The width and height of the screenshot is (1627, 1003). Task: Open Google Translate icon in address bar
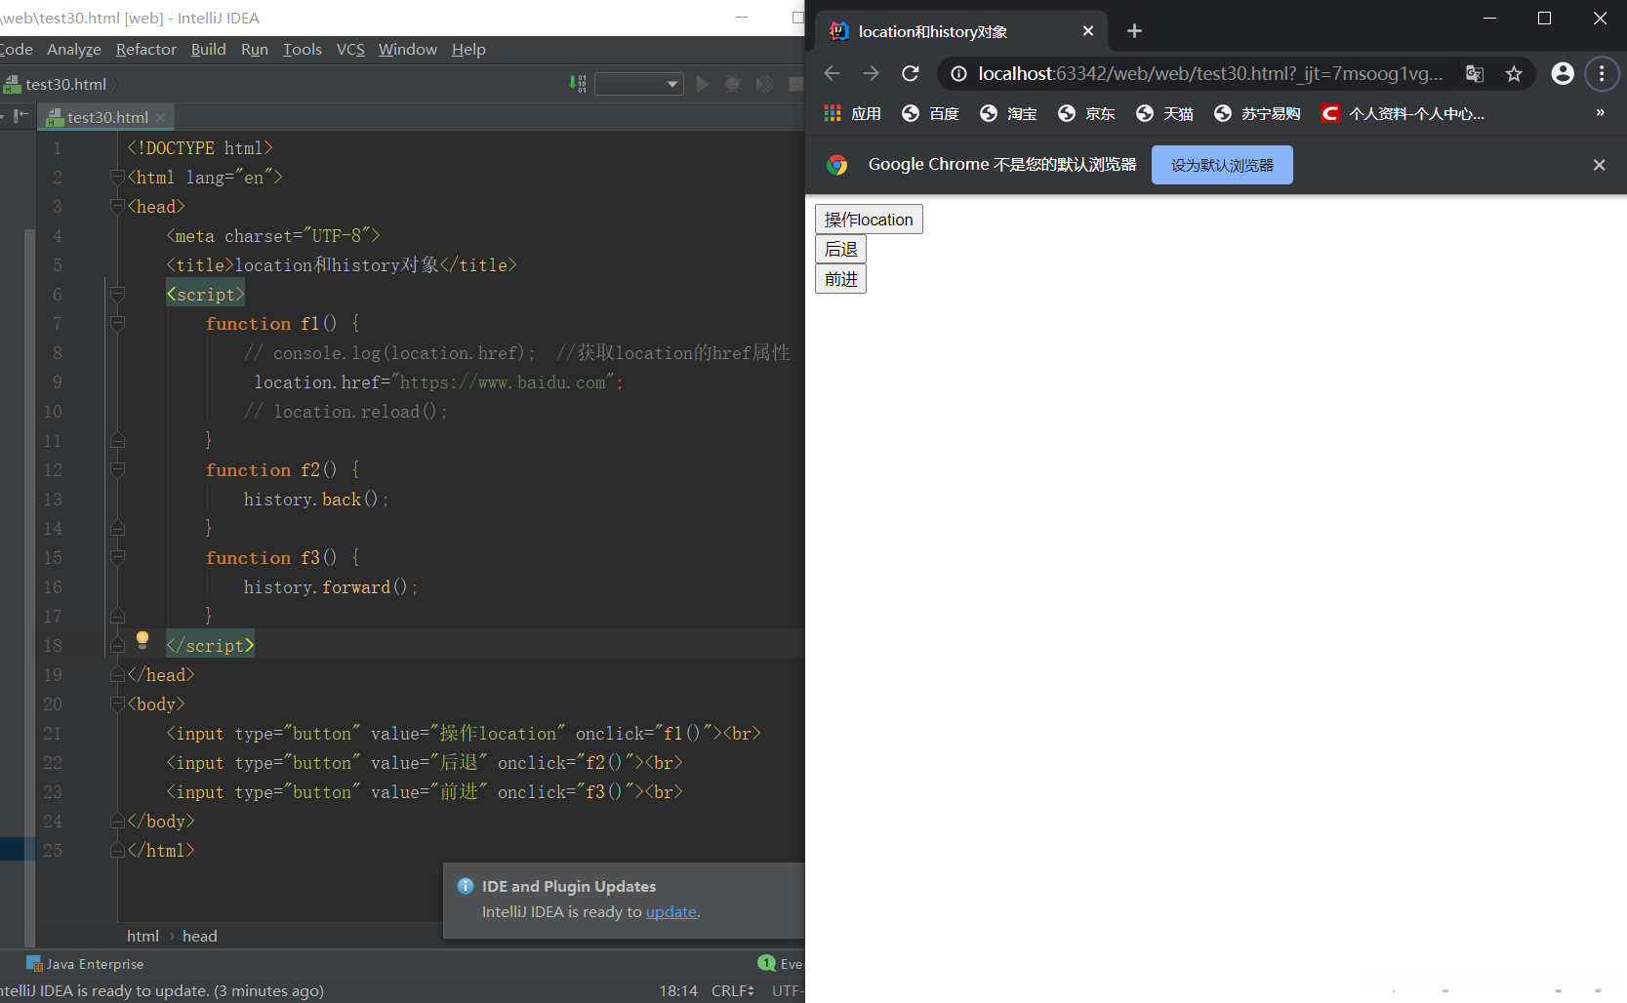[x=1474, y=74]
